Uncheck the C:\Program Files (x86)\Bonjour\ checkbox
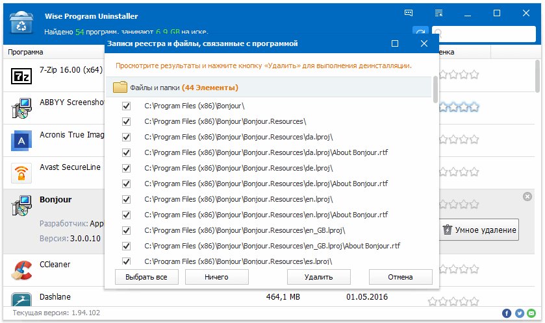The image size is (545, 323). click(126, 106)
